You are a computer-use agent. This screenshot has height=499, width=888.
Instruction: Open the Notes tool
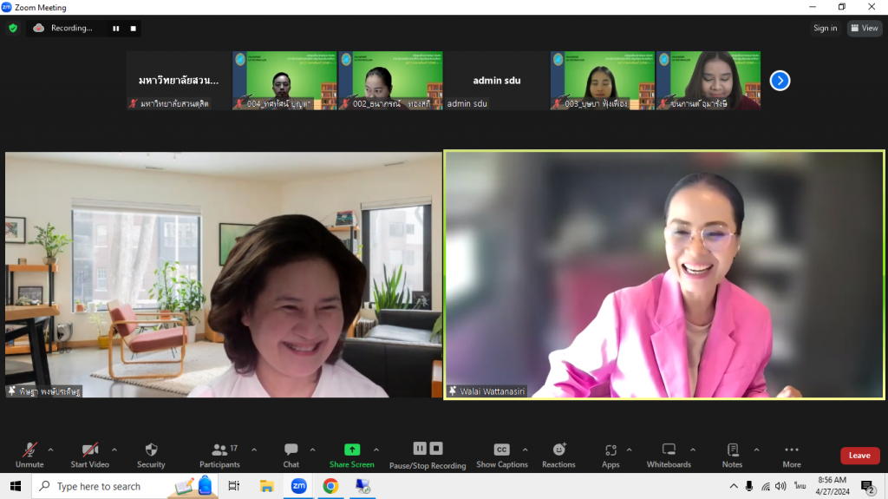pyautogui.click(x=732, y=454)
